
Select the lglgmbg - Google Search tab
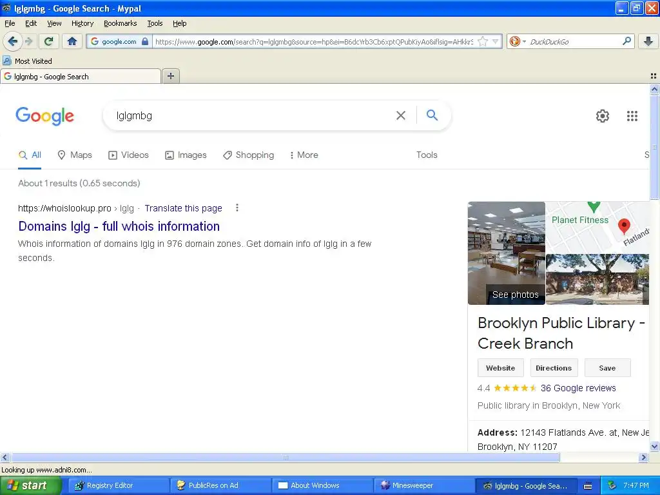tap(81, 76)
